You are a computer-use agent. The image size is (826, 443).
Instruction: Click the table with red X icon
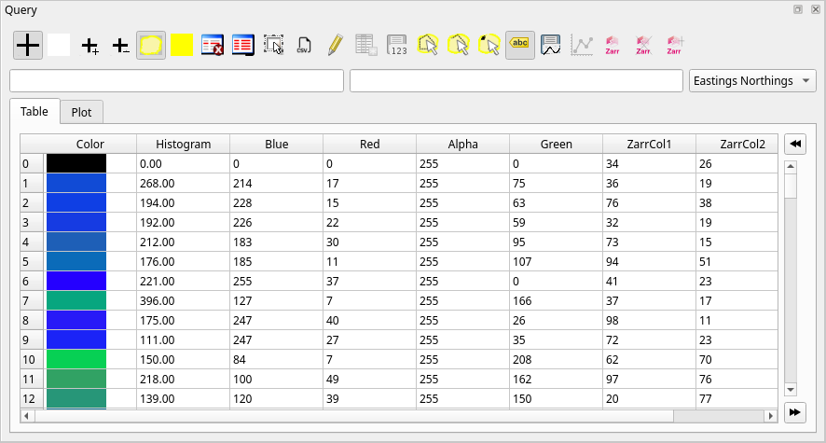[213, 46]
